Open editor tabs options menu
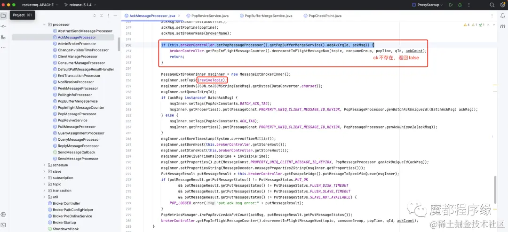The image size is (508, 232). click(x=493, y=16)
